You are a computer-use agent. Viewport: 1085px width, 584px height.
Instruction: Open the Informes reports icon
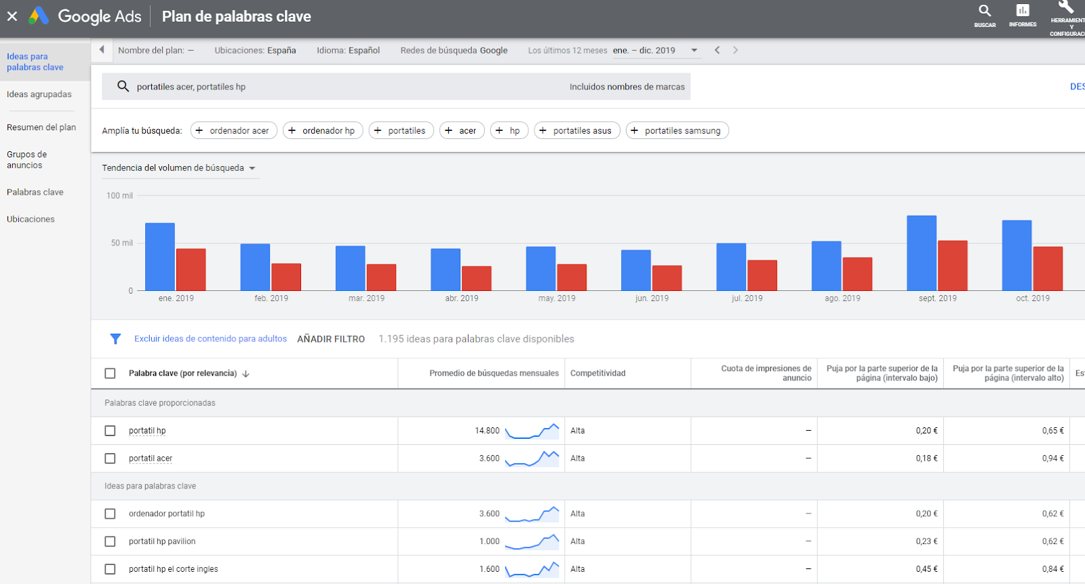[x=1022, y=11]
